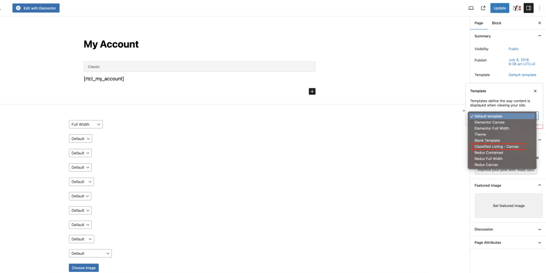
Task: Click the Choose Image button
Action: tap(84, 268)
